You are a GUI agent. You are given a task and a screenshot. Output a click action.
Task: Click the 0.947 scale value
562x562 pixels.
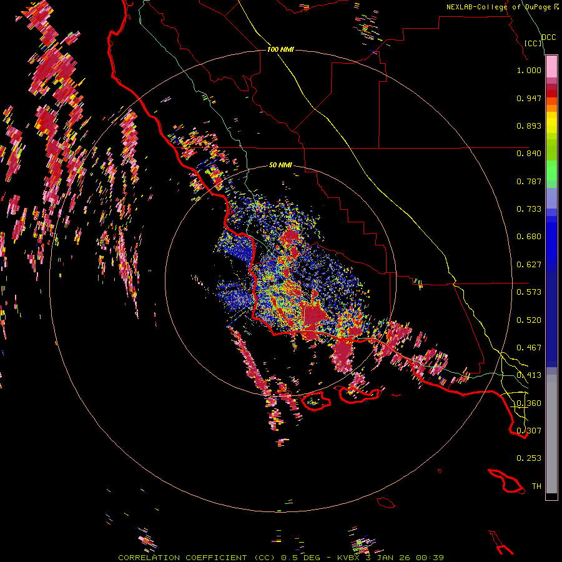point(529,98)
